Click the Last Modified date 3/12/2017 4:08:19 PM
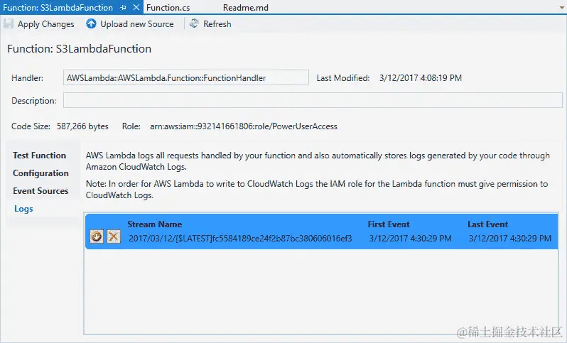Image resolution: width=567 pixels, height=343 pixels. click(x=421, y=77)
